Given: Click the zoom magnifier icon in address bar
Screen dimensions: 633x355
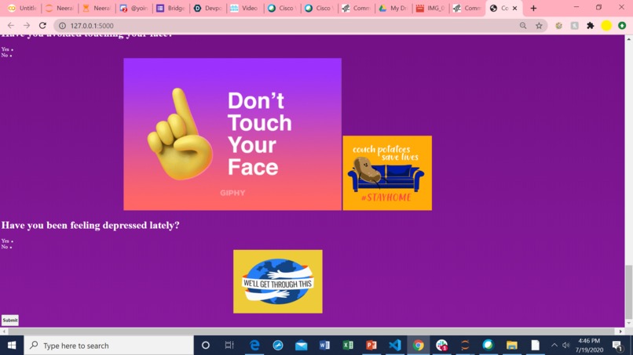Looking at the screenshot, I should [523, 26].
